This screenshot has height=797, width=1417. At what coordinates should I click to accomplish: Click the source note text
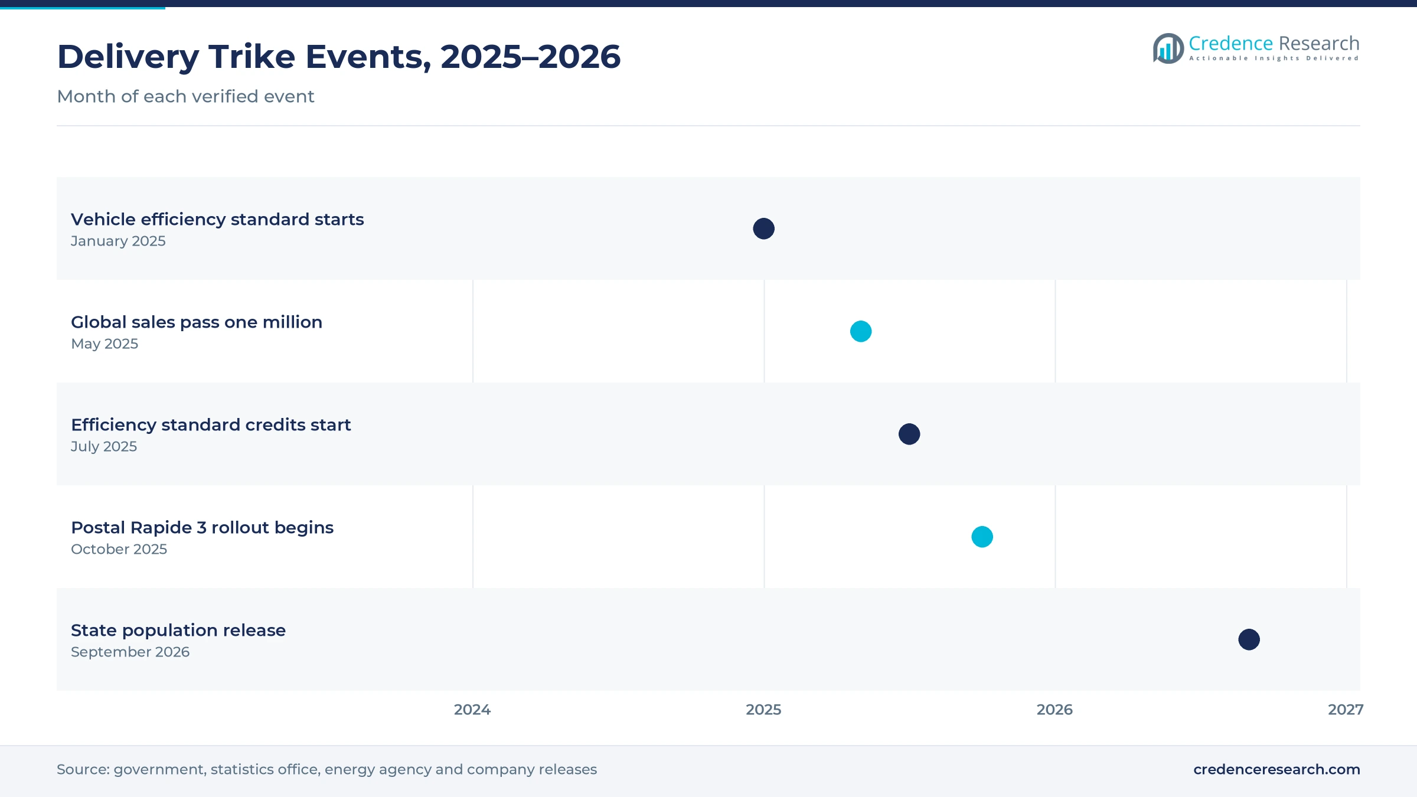(327, 769)
